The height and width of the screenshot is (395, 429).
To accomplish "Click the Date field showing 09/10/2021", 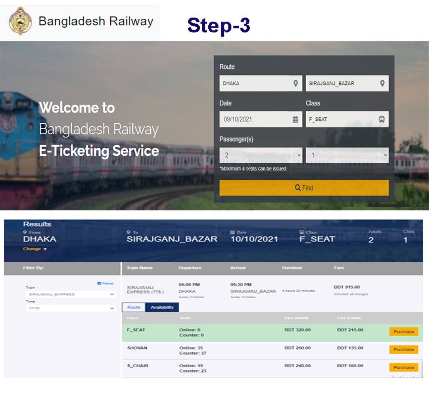I will click(261, 119).
